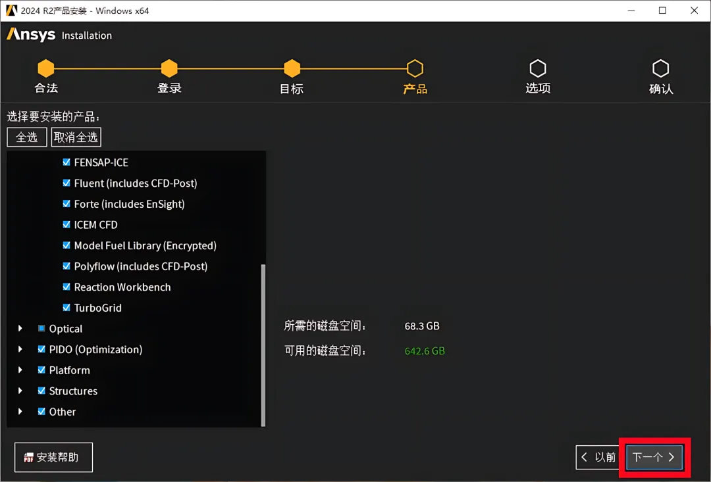Viewport: 711px width, 482px height.
Task: Toggle the Other group checkbox
Action: [41, 412]
